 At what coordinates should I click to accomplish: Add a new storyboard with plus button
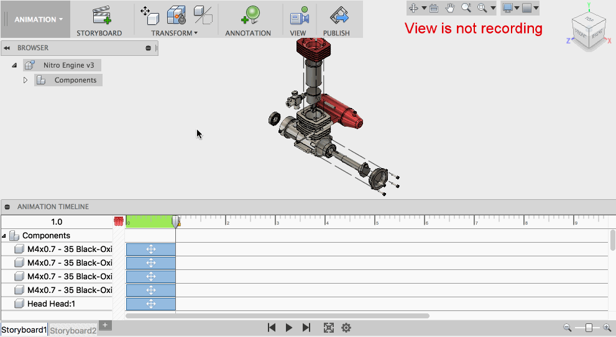(106, 325)
